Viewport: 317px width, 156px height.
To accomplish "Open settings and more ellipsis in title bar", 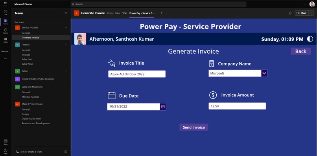I will (305, 4).
